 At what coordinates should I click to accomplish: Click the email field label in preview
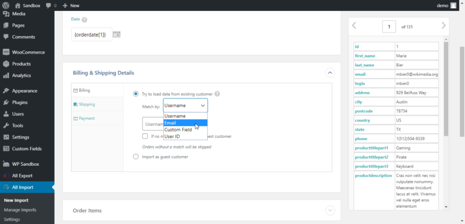pyautogui.click(x=360, y=74)
